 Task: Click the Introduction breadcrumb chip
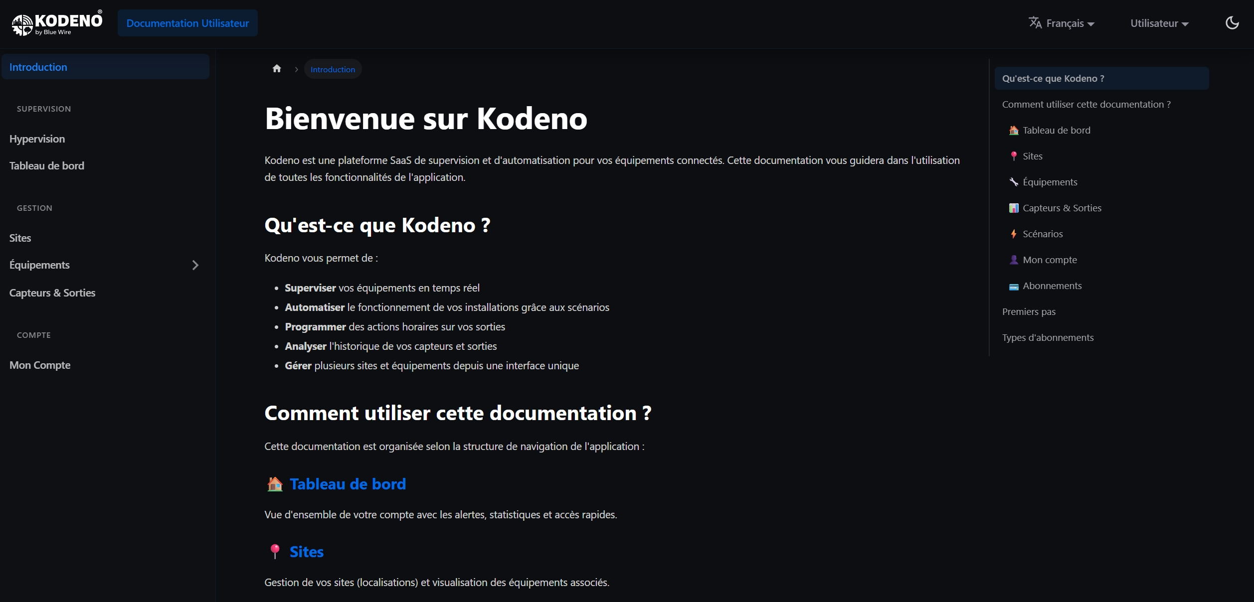333,69
